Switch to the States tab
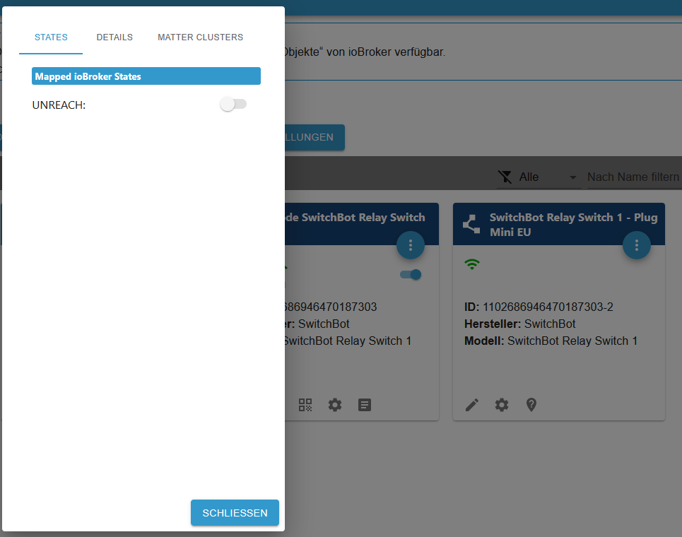 (x=51, y=37)
